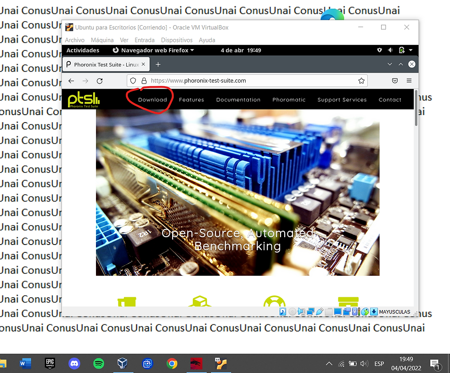Image resolution: width=450 pixels, height=373 pixels.
Task: Click the VirtualBox CPU virtualization indicator
Action: (x=356, y=312)
